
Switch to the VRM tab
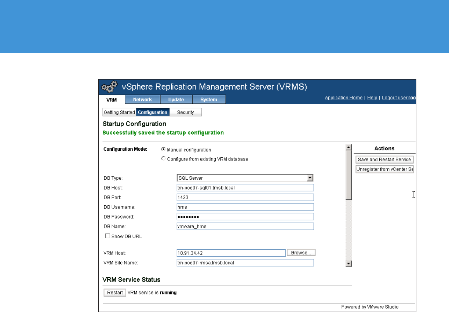pos(112,100)
